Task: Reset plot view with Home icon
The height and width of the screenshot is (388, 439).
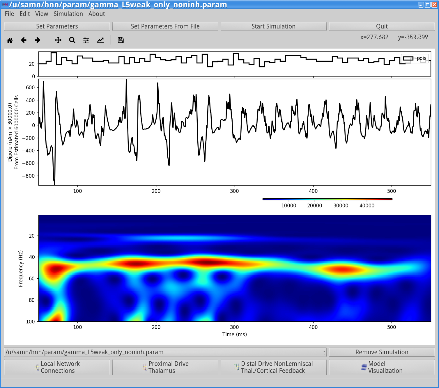Action: click(x=10, y=40)
